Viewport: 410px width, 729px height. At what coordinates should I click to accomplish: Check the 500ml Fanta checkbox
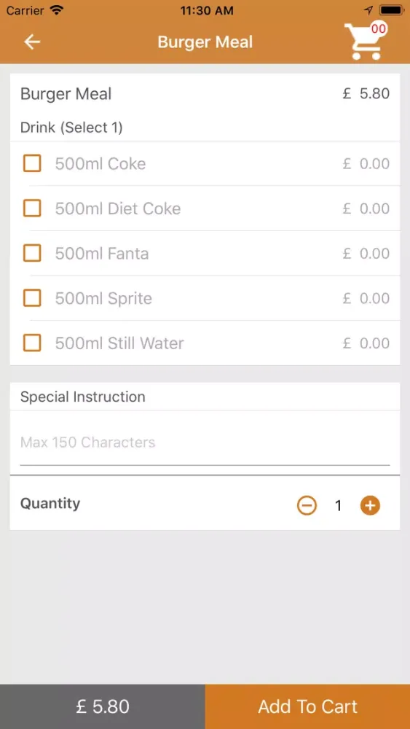coord(32,254)
